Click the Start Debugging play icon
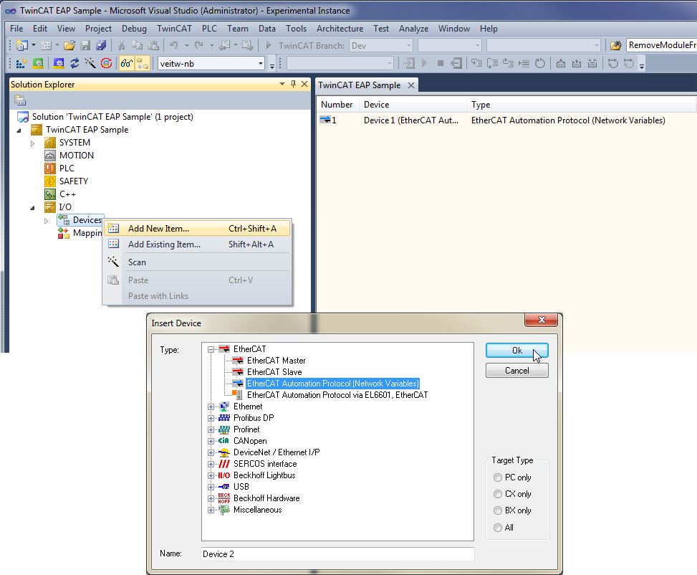697x575 pixels. [268, 45]
